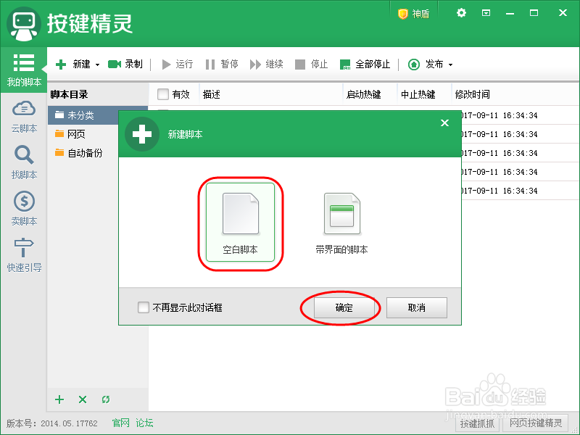
Task: Open the 神盾 shield feature
Action: (x=413, y=14)
